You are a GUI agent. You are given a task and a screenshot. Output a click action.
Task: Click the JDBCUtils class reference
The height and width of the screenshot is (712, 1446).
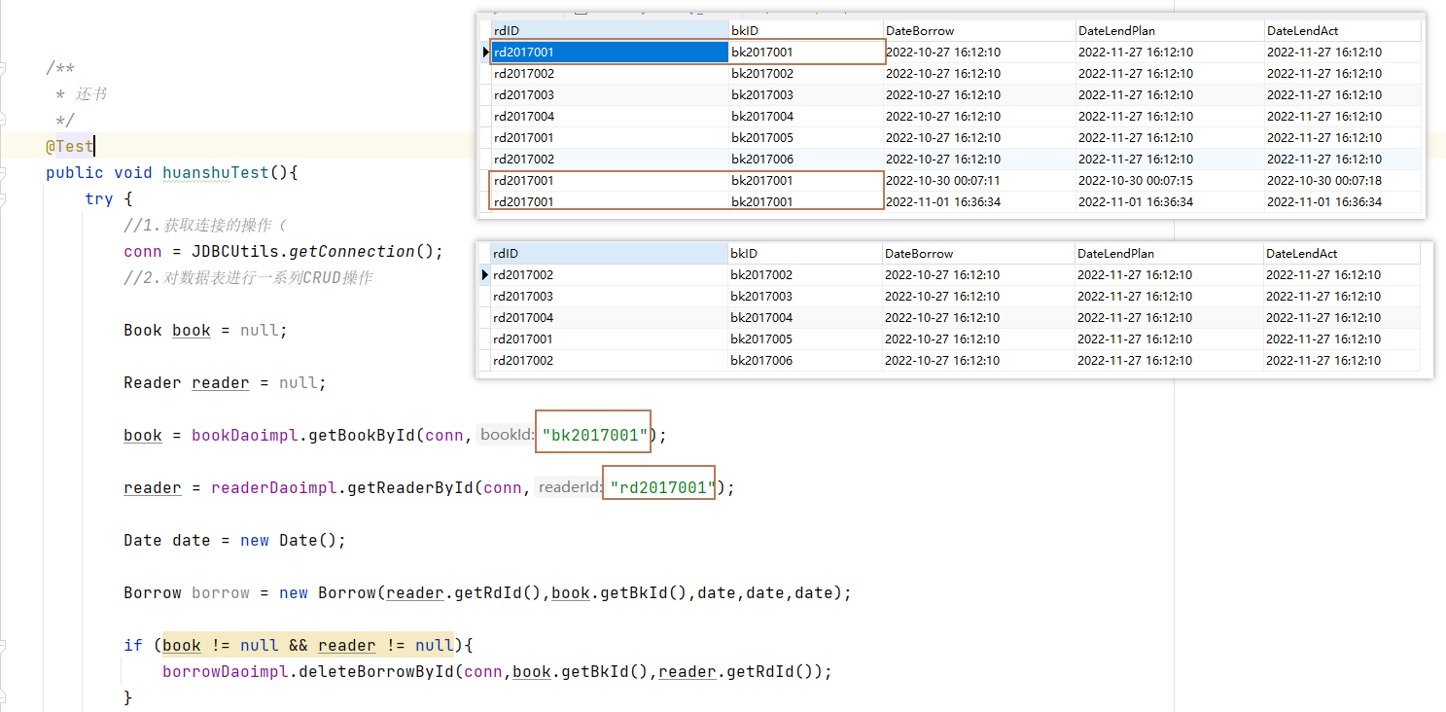coord(235,251)
